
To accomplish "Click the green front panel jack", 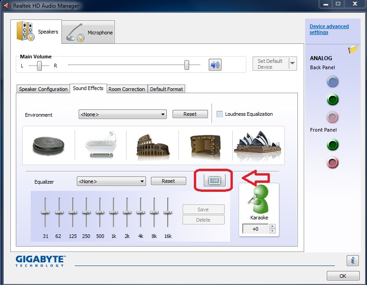I will tap(332, 145).
